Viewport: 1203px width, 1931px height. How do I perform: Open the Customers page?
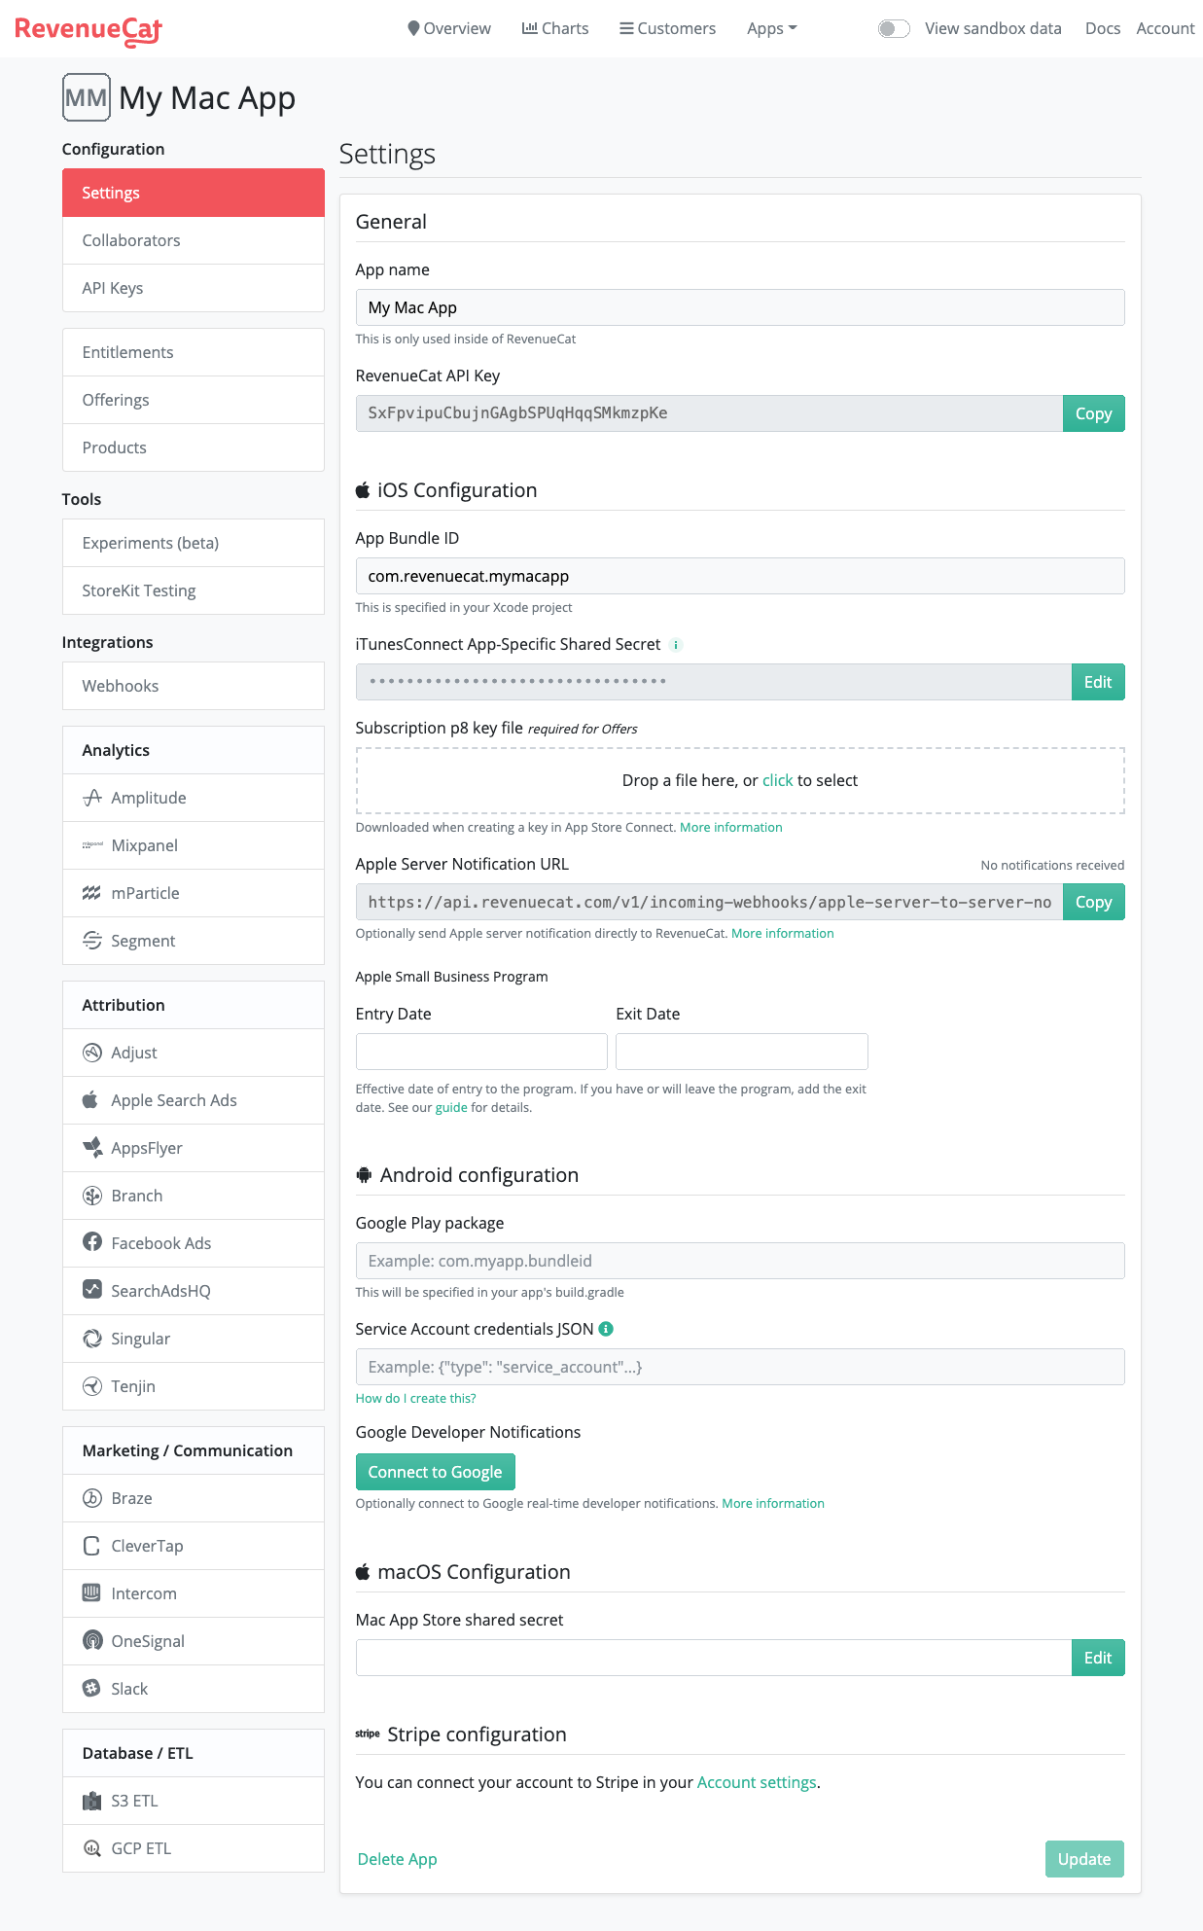click(x=667, y=28)
